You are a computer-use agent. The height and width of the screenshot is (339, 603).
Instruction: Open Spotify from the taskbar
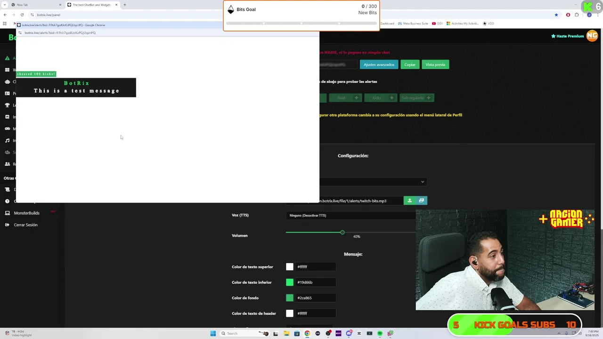pyautogui.click(x=380, y=333)
